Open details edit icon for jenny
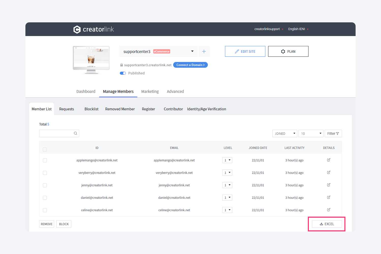This screenshot has width=381, height=254. (x=329, y=185)
